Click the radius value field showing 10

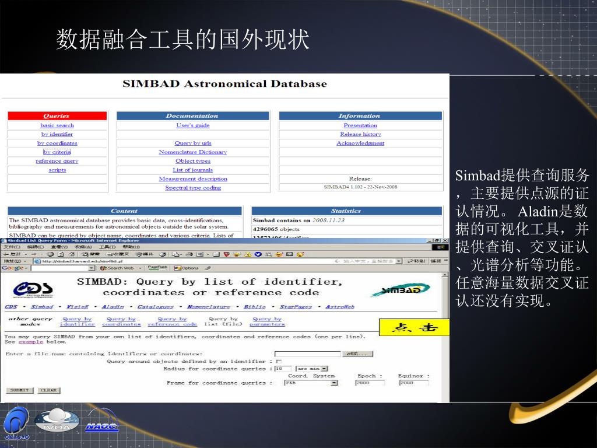pyautogui.click(x=283, y=369)
